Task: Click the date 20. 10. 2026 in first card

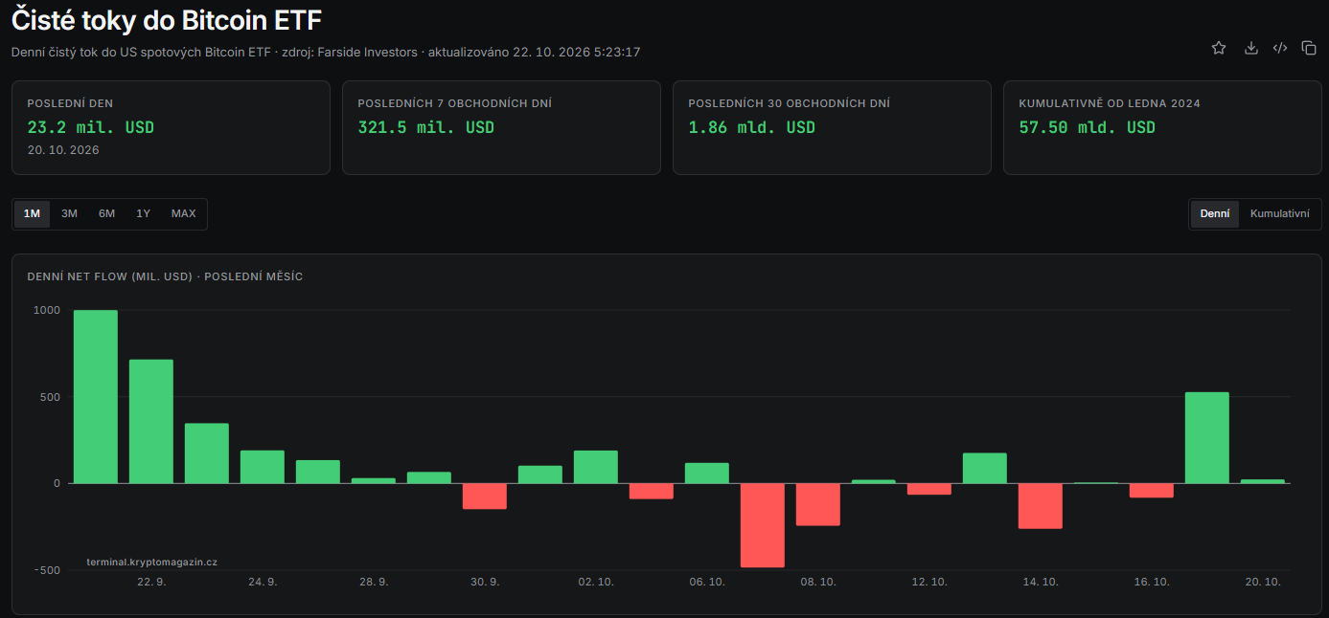Action: pyautogui.click(x=63, y=150)
